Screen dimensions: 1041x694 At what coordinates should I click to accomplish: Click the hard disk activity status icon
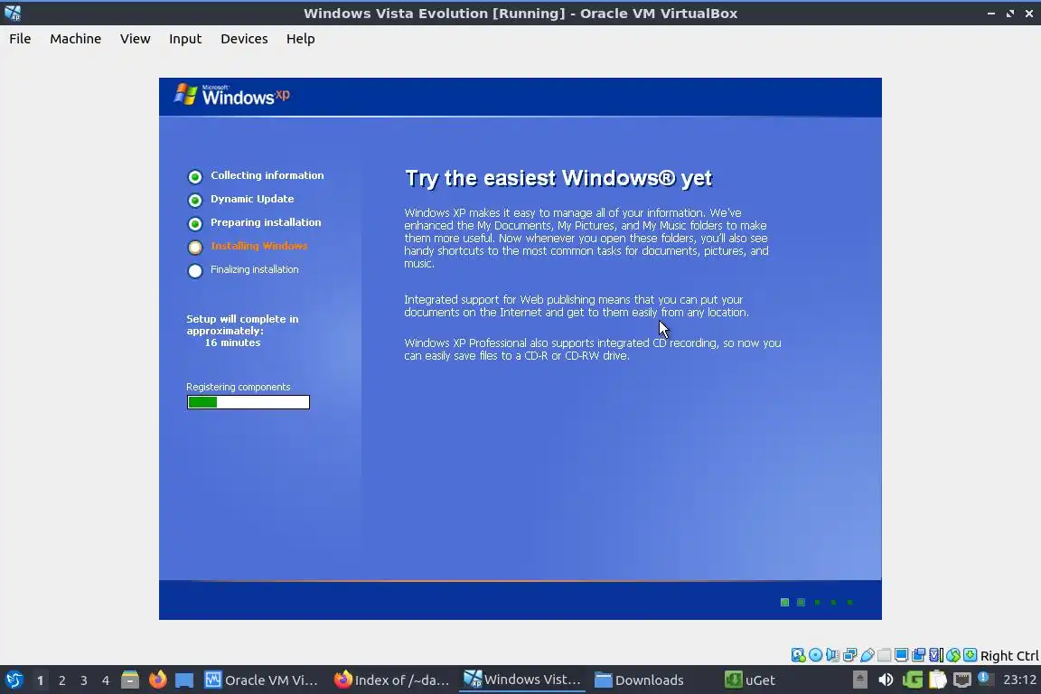(798, 655)
